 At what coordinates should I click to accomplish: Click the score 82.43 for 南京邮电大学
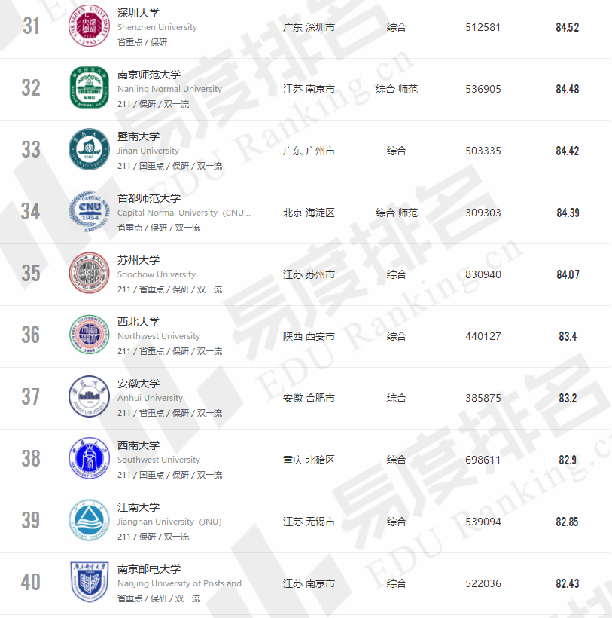pyautogui.click(x=568, y=583)
